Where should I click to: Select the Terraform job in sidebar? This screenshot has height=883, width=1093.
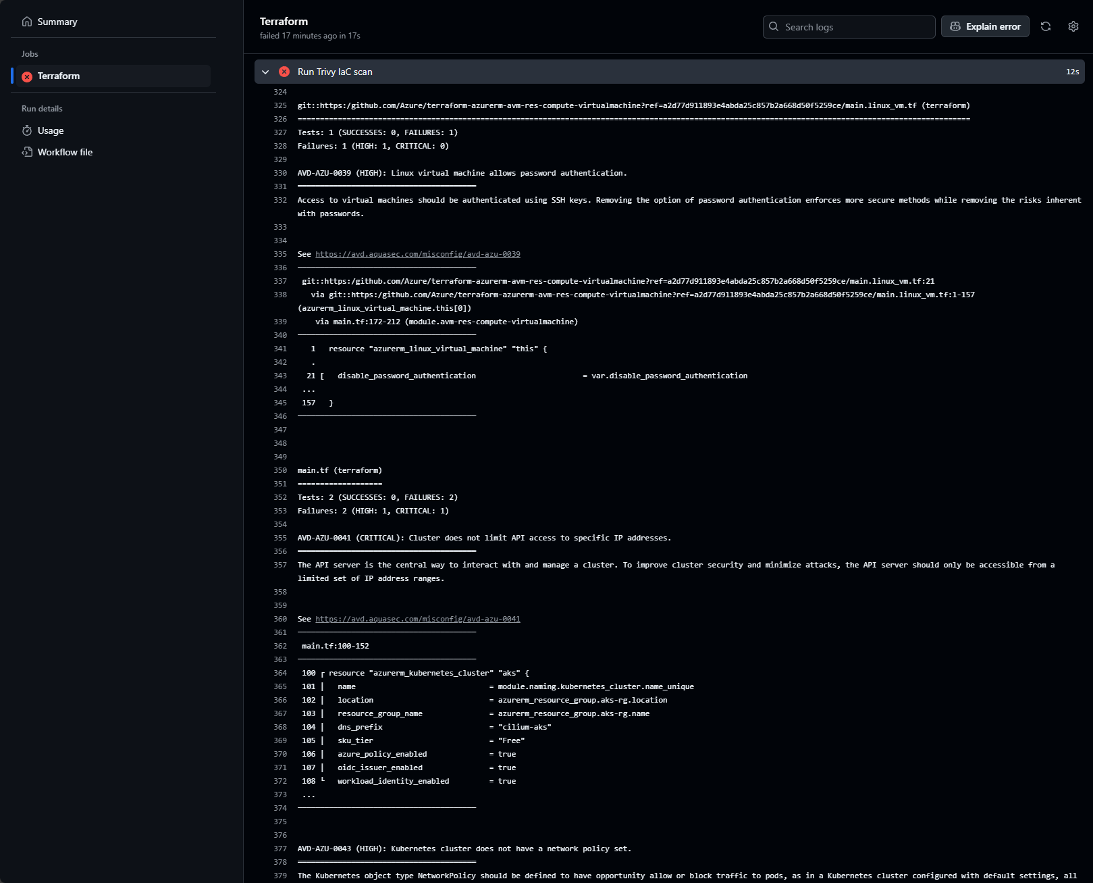point(59,76)
